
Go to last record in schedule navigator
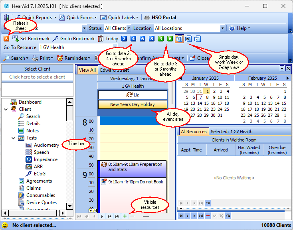coord(117,216)
